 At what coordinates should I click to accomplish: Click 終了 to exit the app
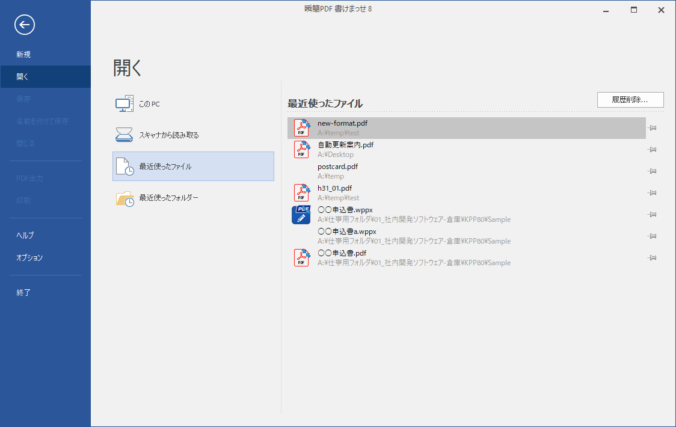(45, 292)
